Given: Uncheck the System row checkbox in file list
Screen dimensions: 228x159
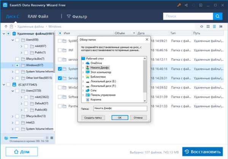Looking at the screenshot, I should click(60, 69).
